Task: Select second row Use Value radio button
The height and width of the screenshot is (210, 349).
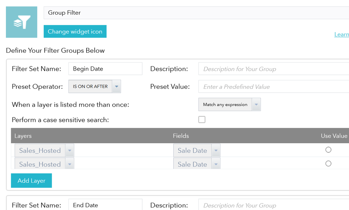Action: coord(328,164)
